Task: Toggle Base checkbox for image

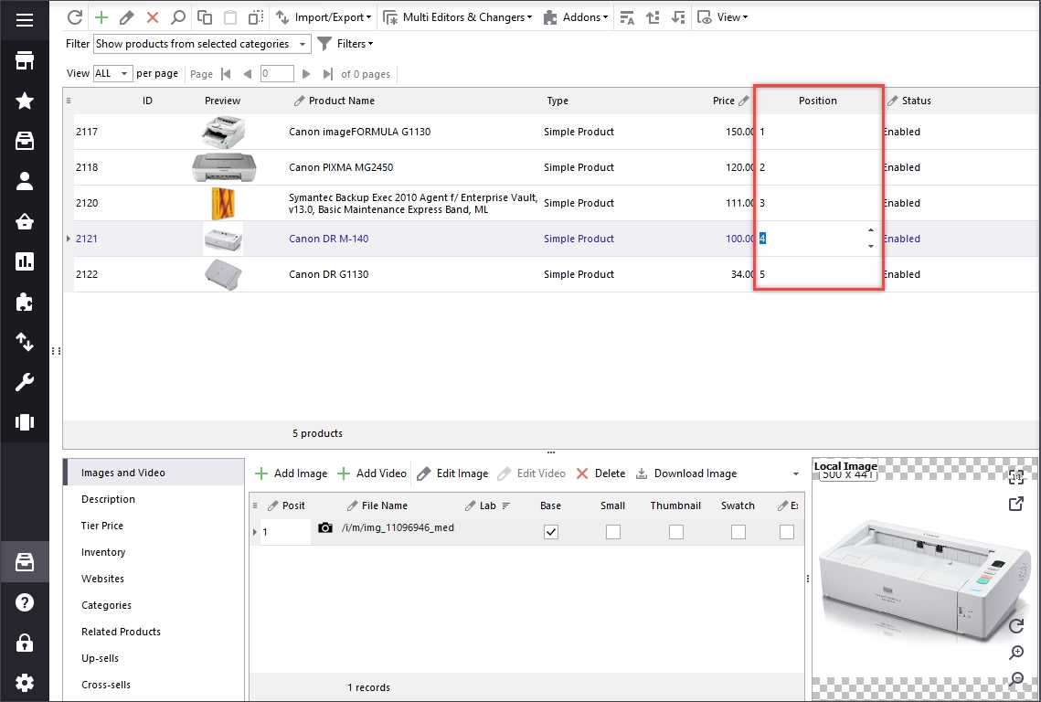Action: coord(551,532)
